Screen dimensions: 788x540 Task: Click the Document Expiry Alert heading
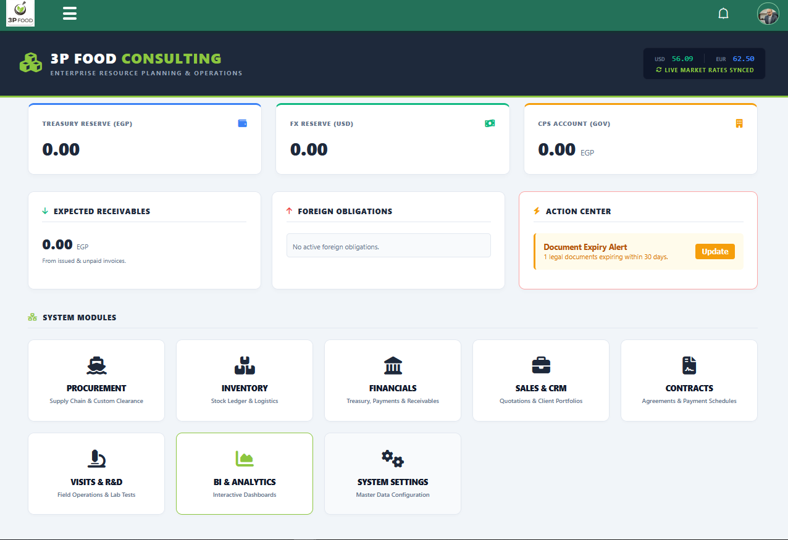tap(585, 247)
